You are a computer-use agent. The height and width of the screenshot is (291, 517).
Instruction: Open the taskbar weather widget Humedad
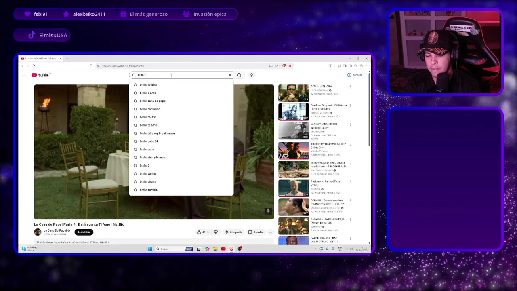click(30, 249)
